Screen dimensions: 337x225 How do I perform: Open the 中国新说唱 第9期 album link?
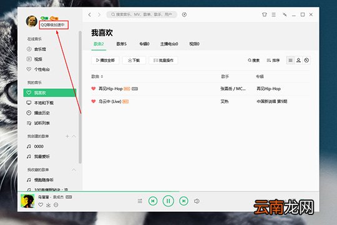point(272,101)
